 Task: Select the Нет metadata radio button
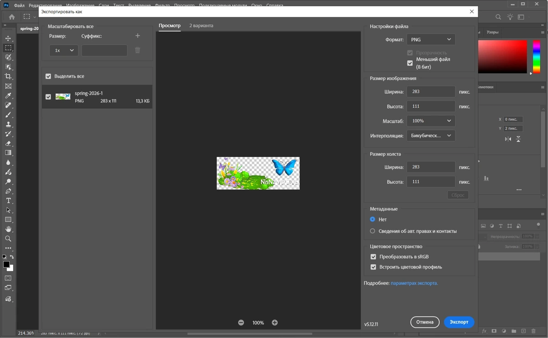point(373,220)
